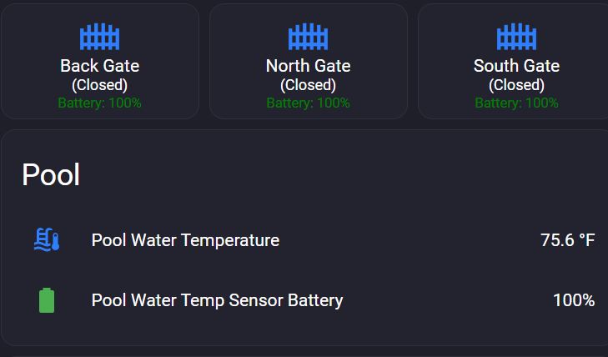Click the Pool card heading
The width and height of the screenshot is (608, 357).
point(51,175)
